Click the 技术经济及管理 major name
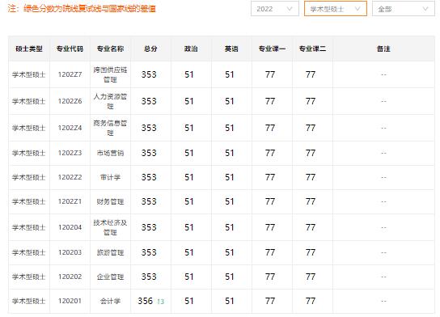440x317 pixels. click(110, 227)
